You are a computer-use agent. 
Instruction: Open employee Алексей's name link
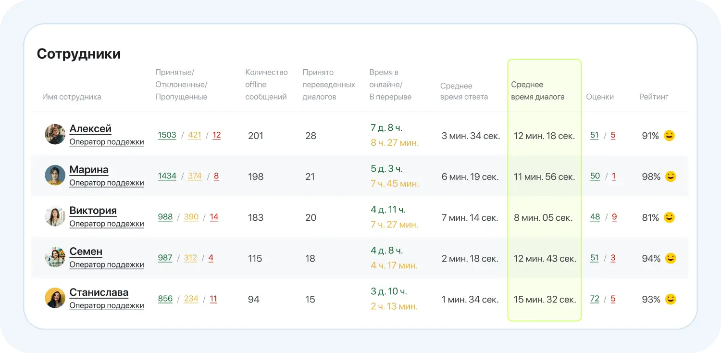click(90, 129)
